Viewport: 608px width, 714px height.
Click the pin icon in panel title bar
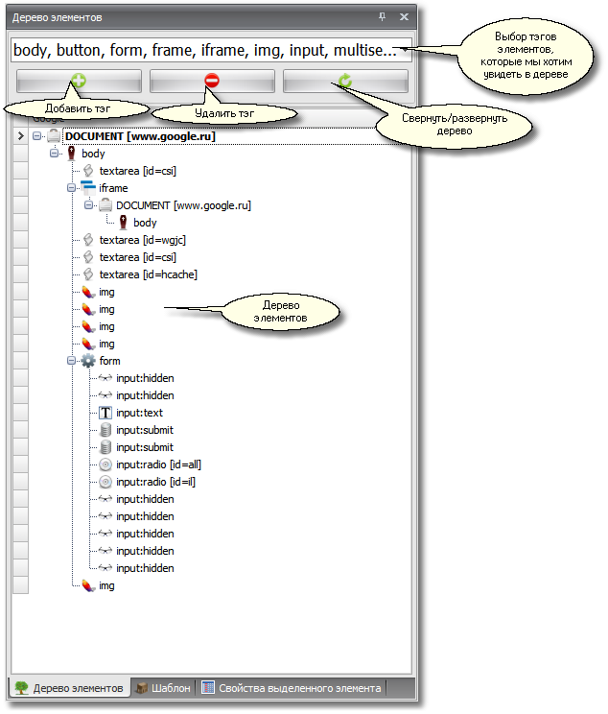point(383,17)
